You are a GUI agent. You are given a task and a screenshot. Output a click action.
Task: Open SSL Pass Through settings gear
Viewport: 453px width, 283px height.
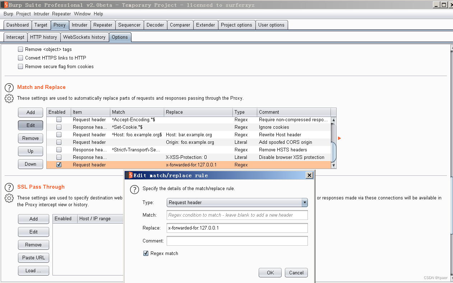[x=9, y=198]
